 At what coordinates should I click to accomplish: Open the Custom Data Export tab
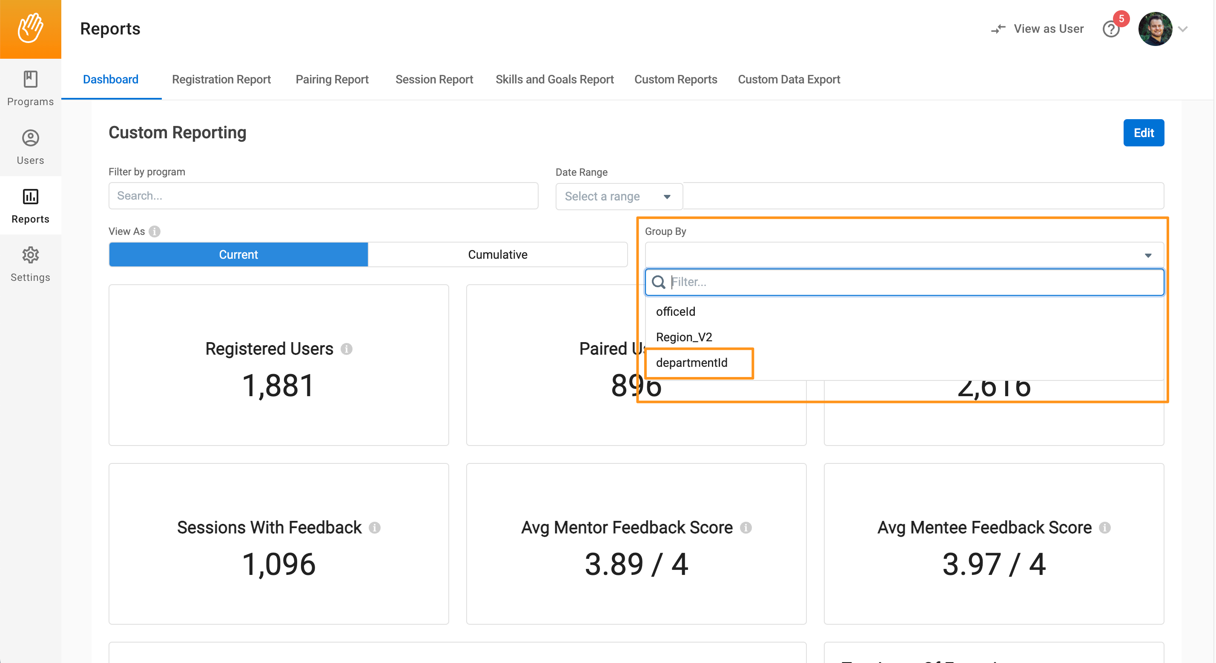[x=789, y=79]
